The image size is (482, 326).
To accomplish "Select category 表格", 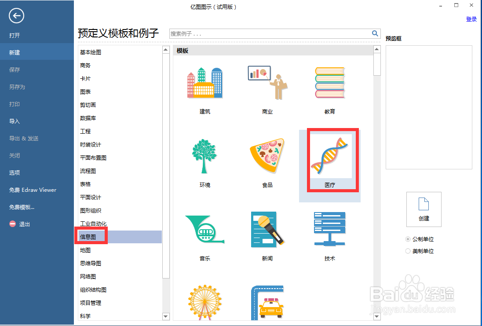I will point(85,184).
